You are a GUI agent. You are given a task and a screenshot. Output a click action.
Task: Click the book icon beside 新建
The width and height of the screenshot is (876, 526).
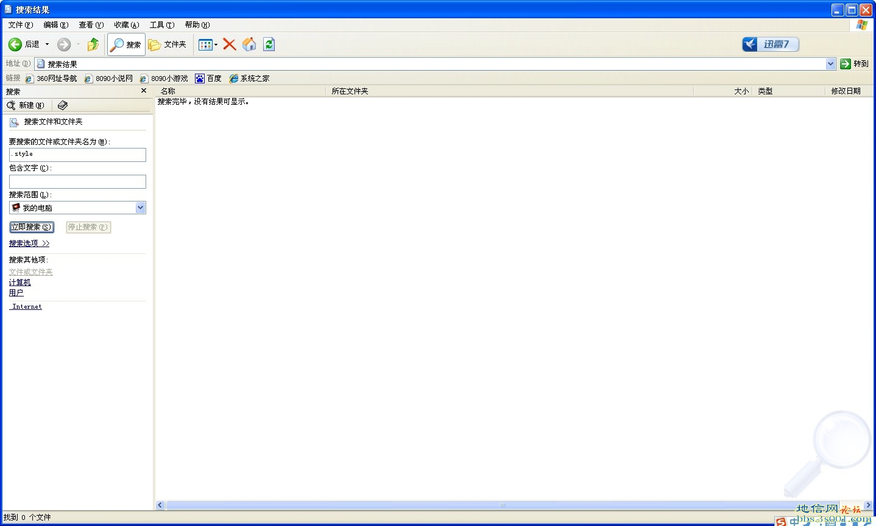click(x=62, y=105)
